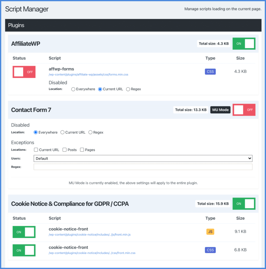The width and height of the screenshot is (266, 269).
Task: Check the Posts exception checkbox
Action: point(65,150)
